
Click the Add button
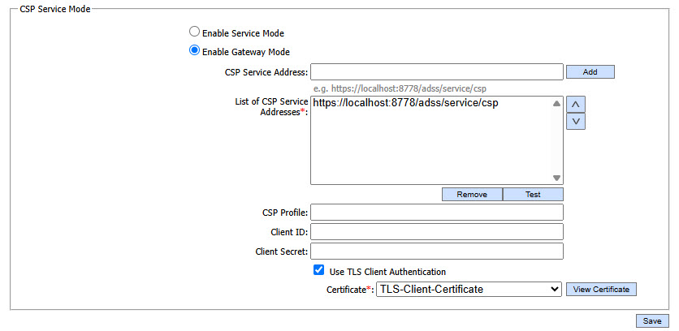point(590,72)
